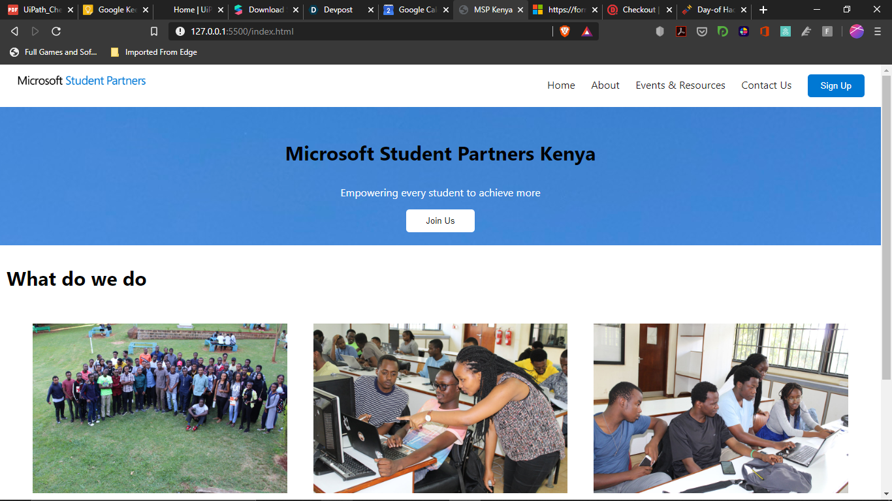Image resolution: width=892 pixels, height=501 pixels.
Task: Close the Google Calendar tab
Action: [x=446, y=10]
